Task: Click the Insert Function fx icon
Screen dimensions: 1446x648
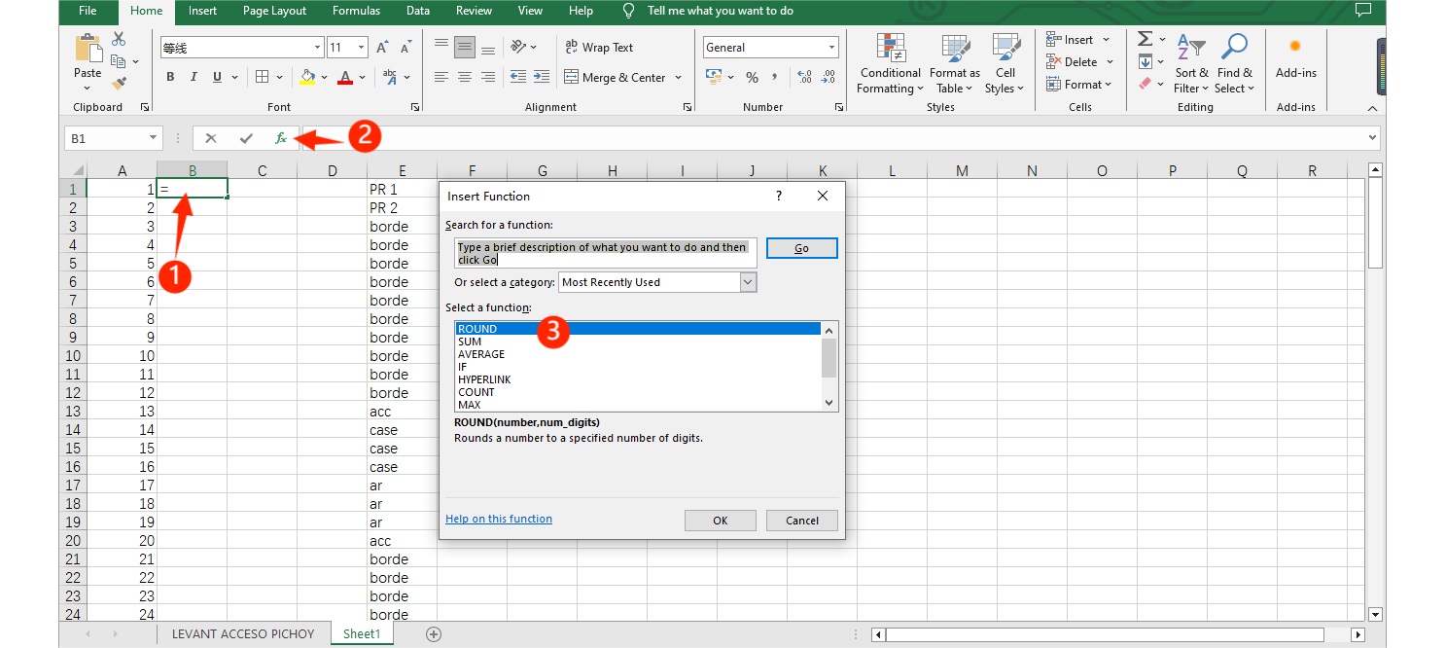Action: (x=281, y=138)
